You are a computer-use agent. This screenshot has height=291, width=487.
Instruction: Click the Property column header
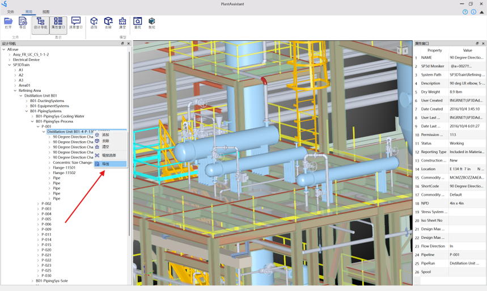434,50
